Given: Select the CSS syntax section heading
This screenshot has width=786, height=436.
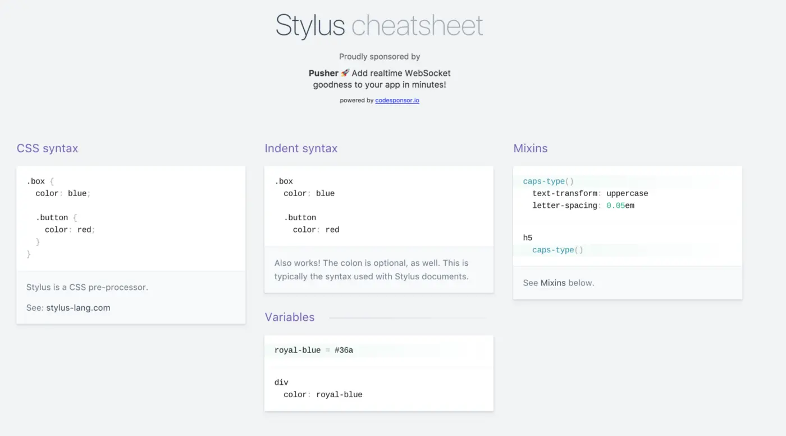Looking at the screenshot, I should 47,148.
